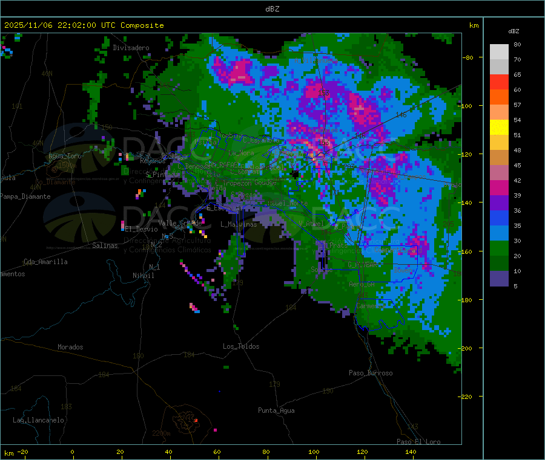Image resolution: width=545 pixels, height=460 pixels.
Task: Click the light gray 80 dBZ legend swatch
Action: click(x=499, y=52)
